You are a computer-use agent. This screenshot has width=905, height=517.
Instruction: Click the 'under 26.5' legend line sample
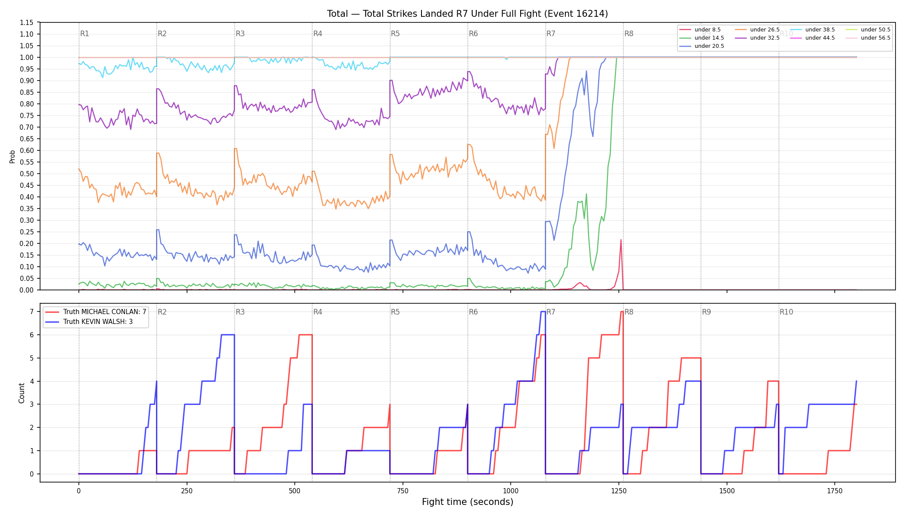click(x=741, y=30)
